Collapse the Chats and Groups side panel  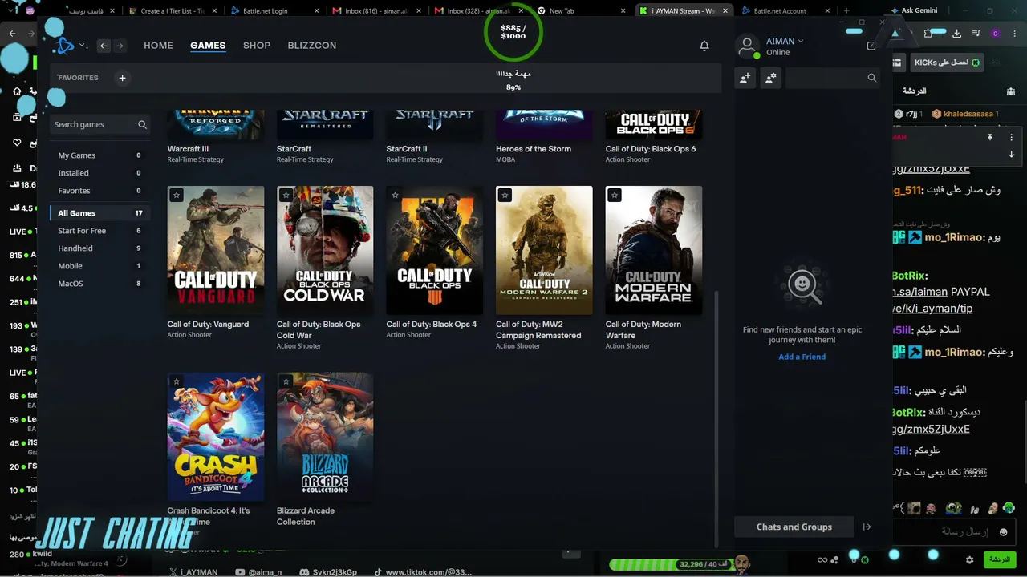click(x=867, y=527)
